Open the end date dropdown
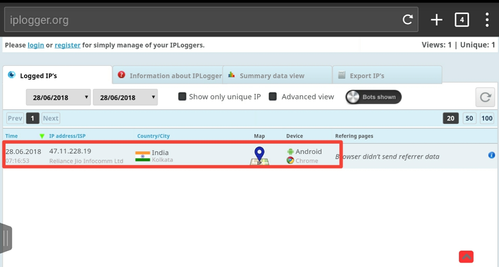Screen dimensions: 499x267 pyautogui.click(x=125, y=97)
